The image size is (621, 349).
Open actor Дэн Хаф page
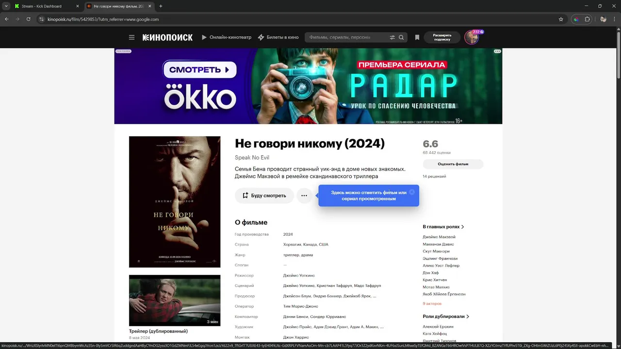[430, 273]
